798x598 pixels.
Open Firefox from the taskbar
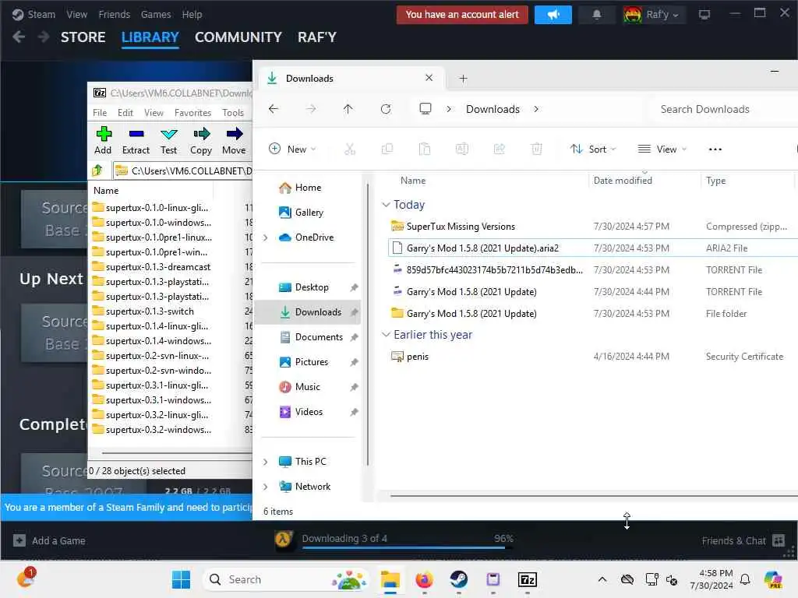coord(425,579)
